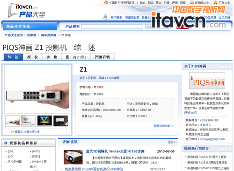
Task: Click the itavcn logo at top left
Action: 27,11
